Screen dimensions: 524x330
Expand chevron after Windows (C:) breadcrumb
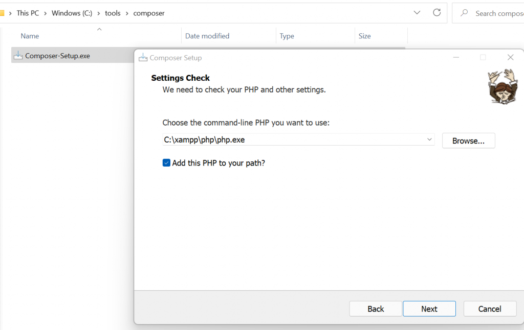99,13
